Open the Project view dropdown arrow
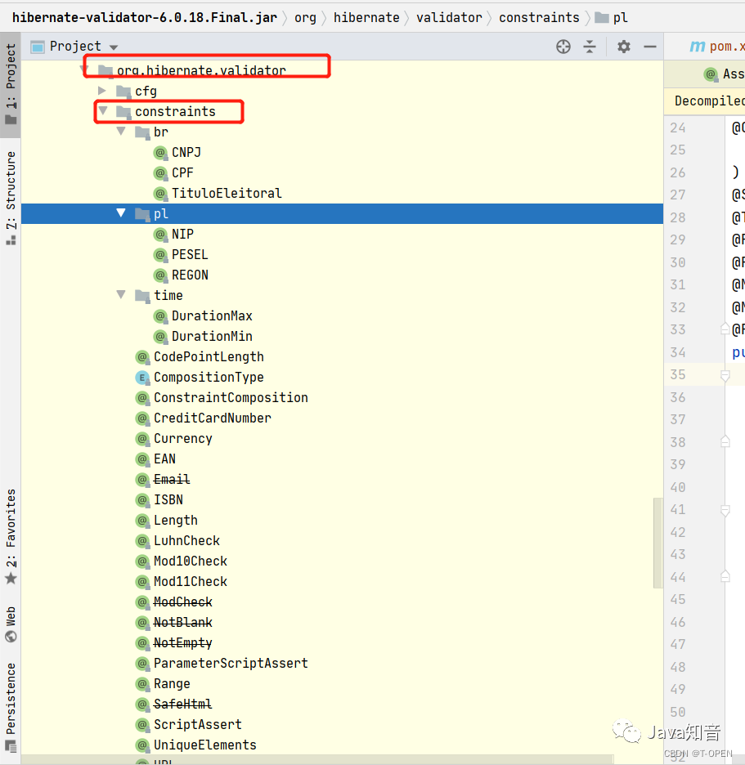This screenshot has height=765, width=745. click(x=114, y=47)
